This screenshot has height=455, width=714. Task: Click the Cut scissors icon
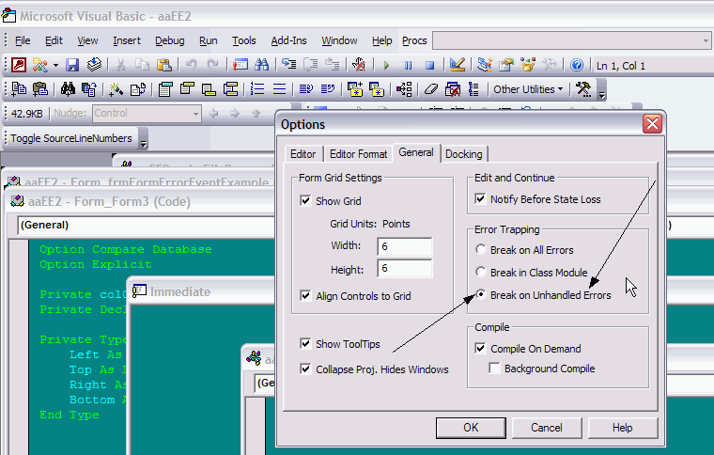pyautogui.click(x=120, y=65)
